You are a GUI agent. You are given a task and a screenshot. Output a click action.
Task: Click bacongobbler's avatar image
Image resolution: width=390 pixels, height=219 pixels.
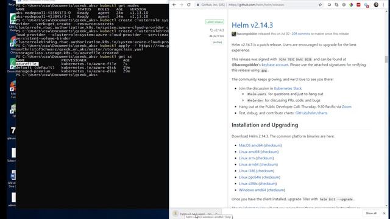(x=234, y=34)
